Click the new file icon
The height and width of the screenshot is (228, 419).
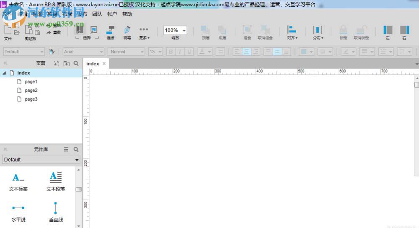tap(8, 30)
